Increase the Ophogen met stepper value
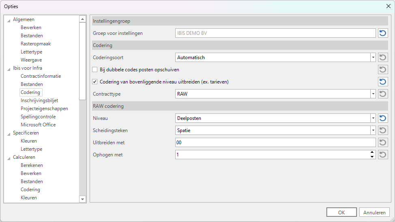 [372, 153]
